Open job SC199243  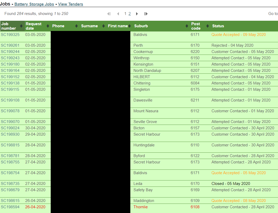(10, 58)
